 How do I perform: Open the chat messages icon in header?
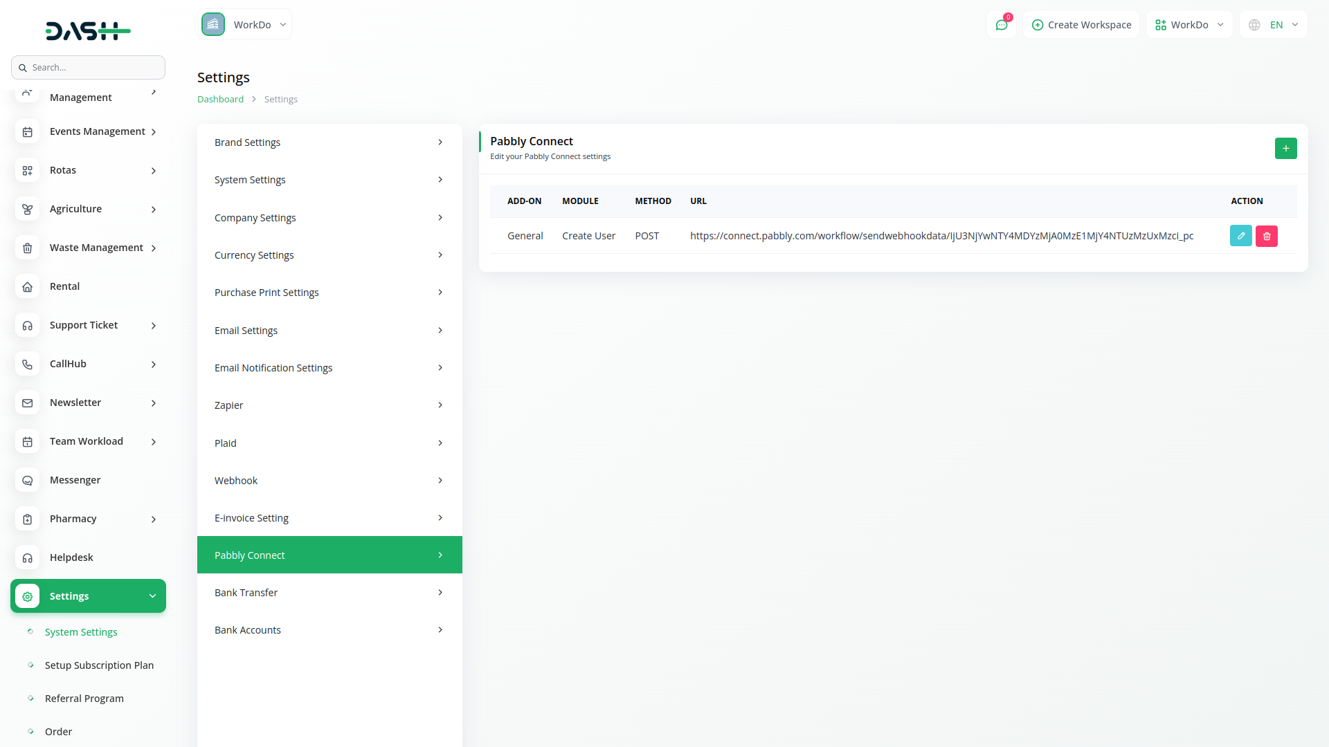pos(1002,25)
